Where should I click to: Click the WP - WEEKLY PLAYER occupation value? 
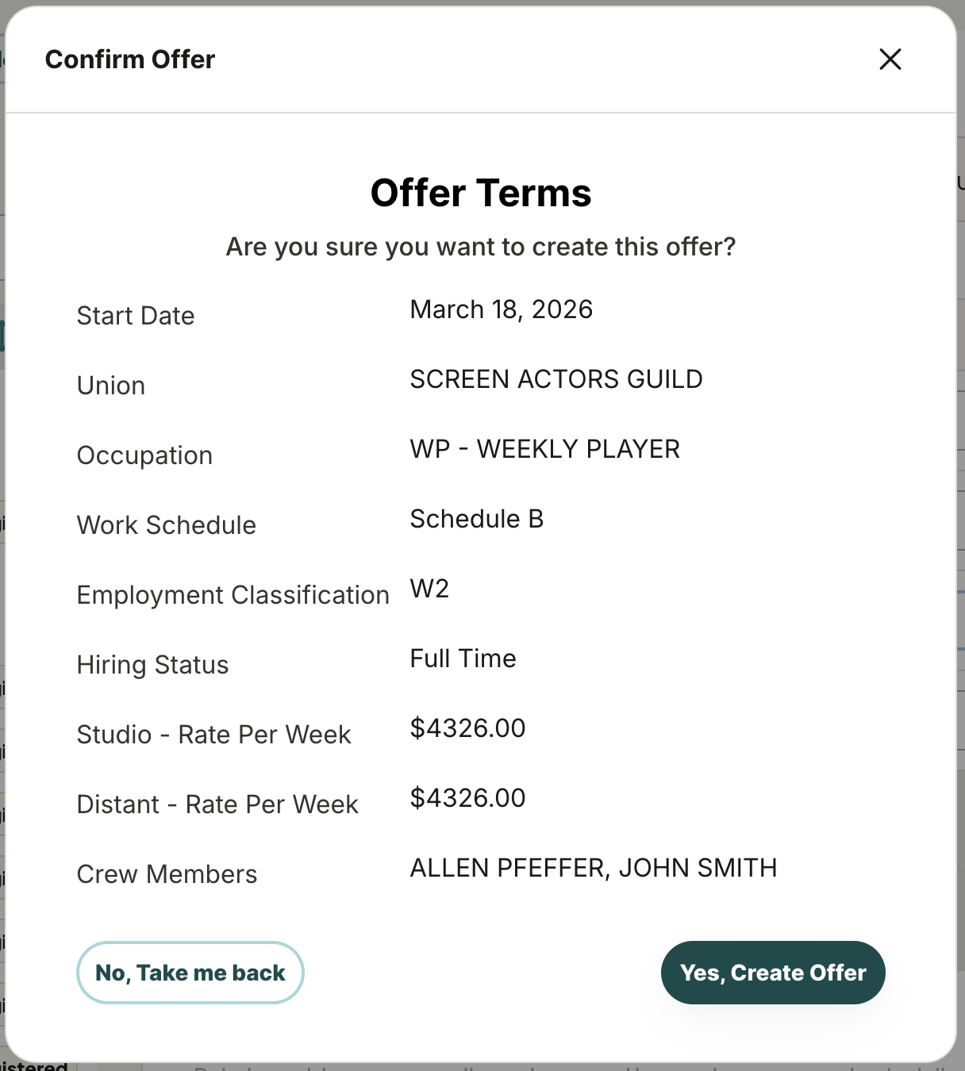pyautogui.click(x=545, y=449)
